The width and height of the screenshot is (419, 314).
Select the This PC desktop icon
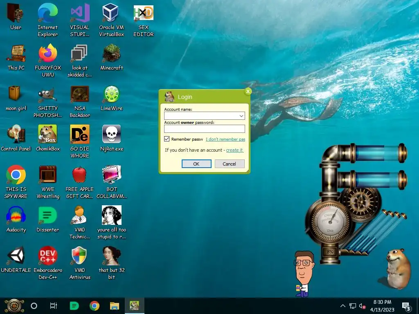[x=16, y=57]
